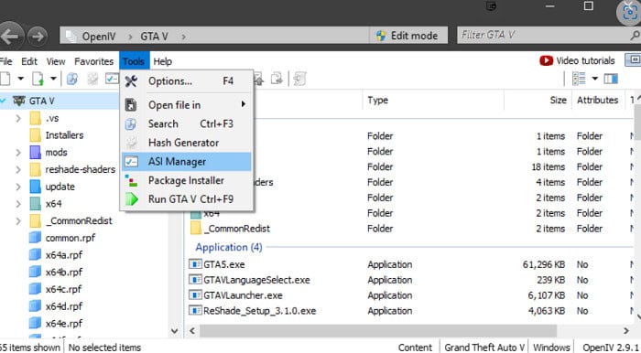The width and height of the screenshot is (641, 353).
Task: Toggle the preview pane icon
Action: pyautogui.click(x=611, y=79)
